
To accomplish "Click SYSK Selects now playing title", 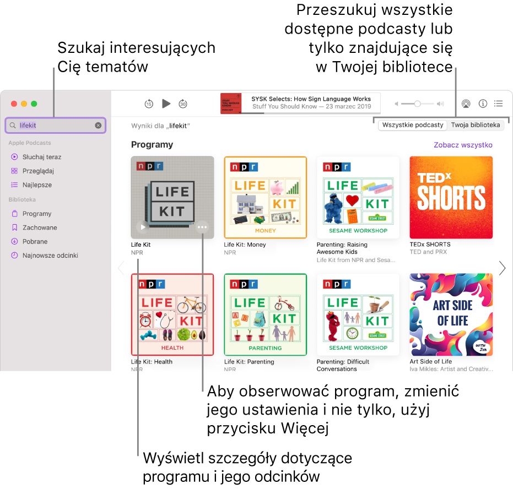I will (x=311, y=99).
